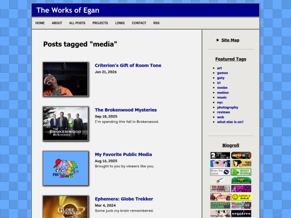Open the yellow 'Catch a Smile' badge

[x=241, y=197]
